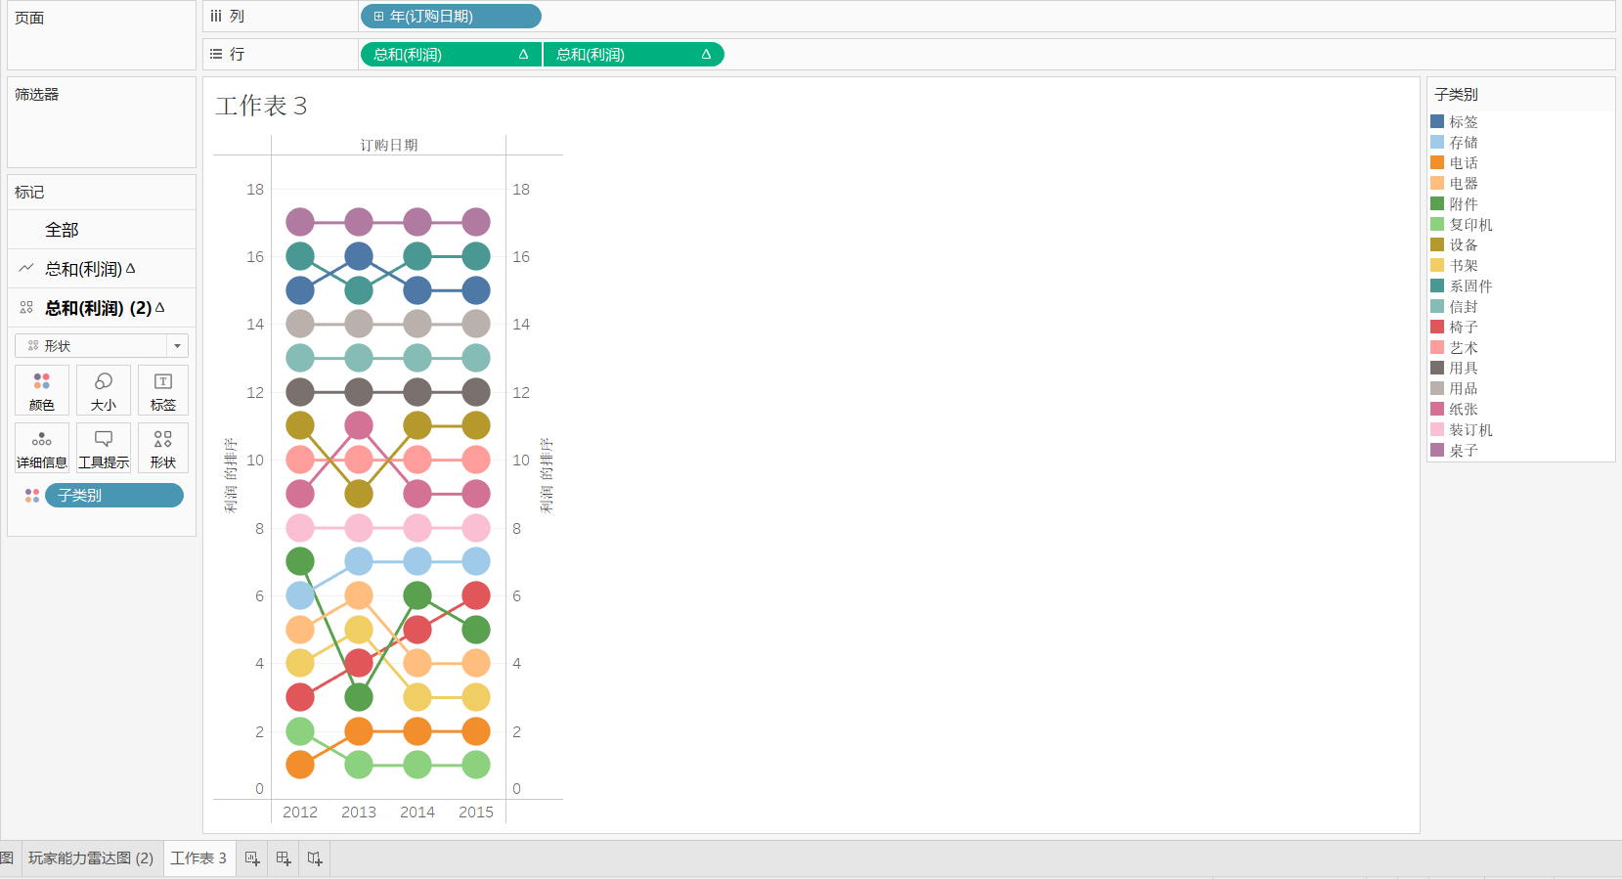Switch to 工作表 3 sheet tab
The image size is (1622, 879).
coord(198,857)
